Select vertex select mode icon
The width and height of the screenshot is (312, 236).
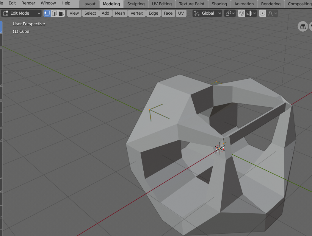click(x=47, y=13)
